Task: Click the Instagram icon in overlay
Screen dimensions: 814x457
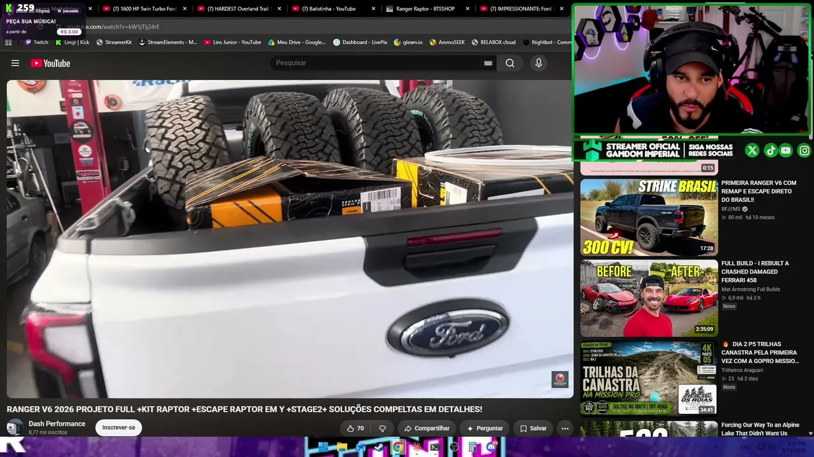Action: [804, 150]
